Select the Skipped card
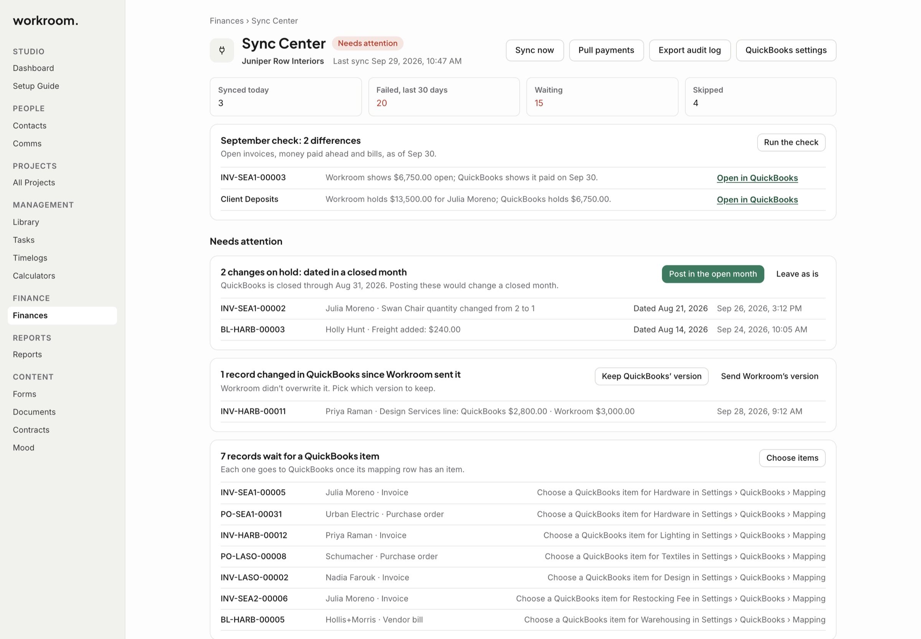Image resolution: width=921 pixels, height=639 pixels. (760, 97)
